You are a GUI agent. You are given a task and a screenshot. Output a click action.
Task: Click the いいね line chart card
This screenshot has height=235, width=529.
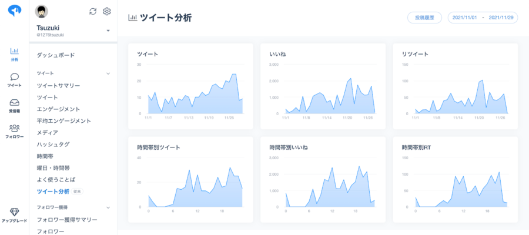323,86
